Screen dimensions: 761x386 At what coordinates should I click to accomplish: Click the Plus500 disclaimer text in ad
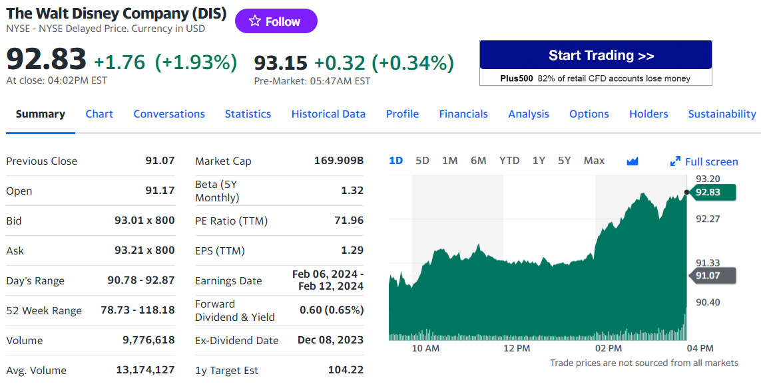[595, 78]
